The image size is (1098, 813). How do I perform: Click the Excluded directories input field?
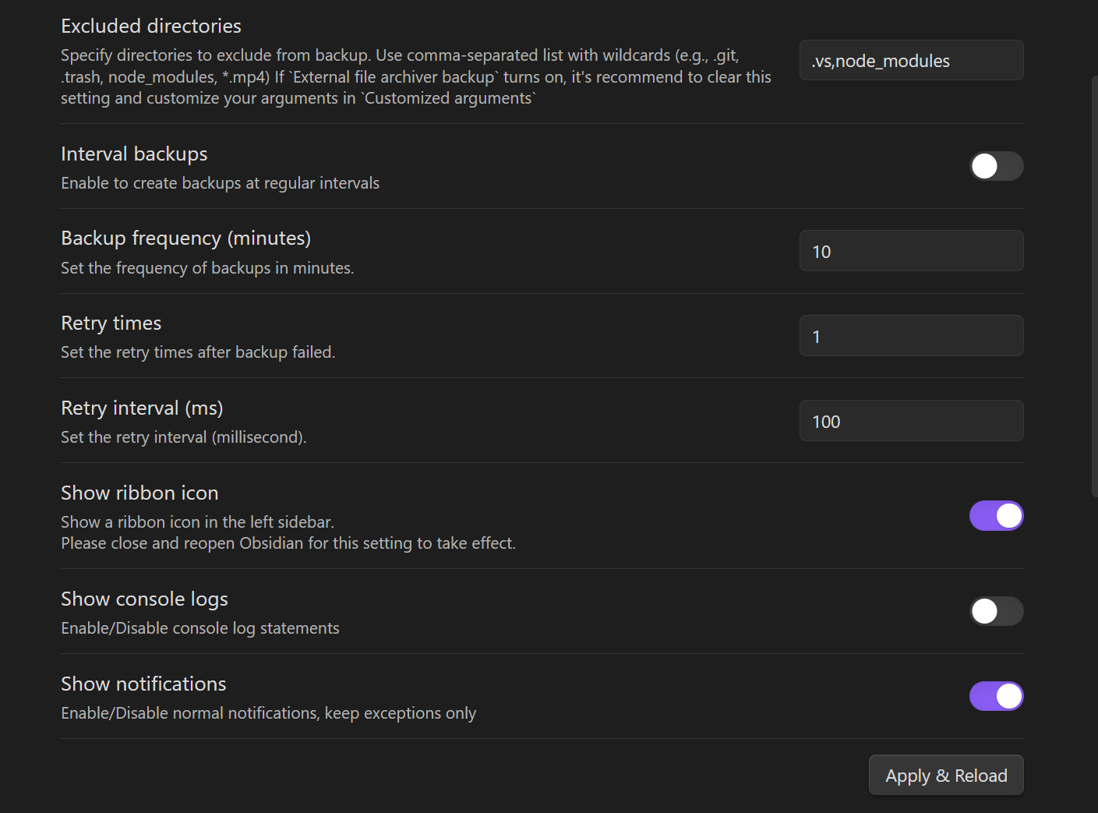coord(910,60)
